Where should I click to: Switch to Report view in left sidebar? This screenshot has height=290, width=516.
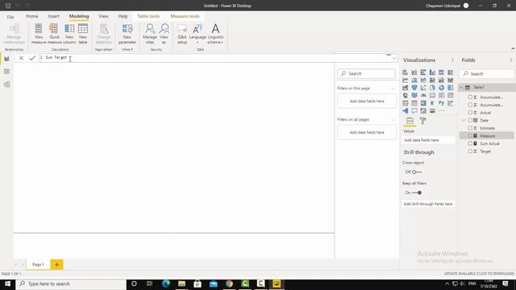point(6,59)
